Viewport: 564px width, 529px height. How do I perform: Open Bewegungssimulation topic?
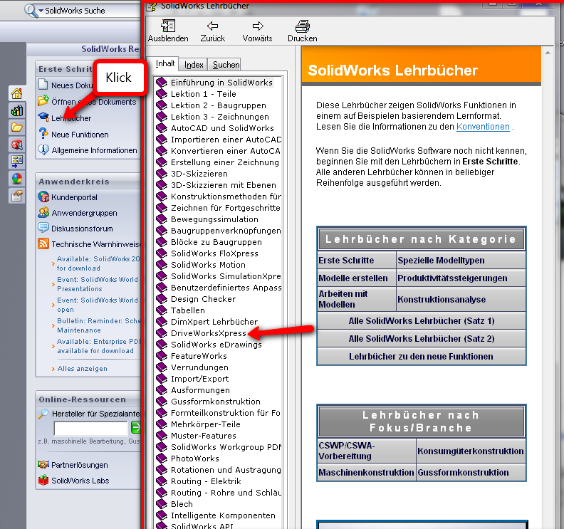(x=214, y=219)
